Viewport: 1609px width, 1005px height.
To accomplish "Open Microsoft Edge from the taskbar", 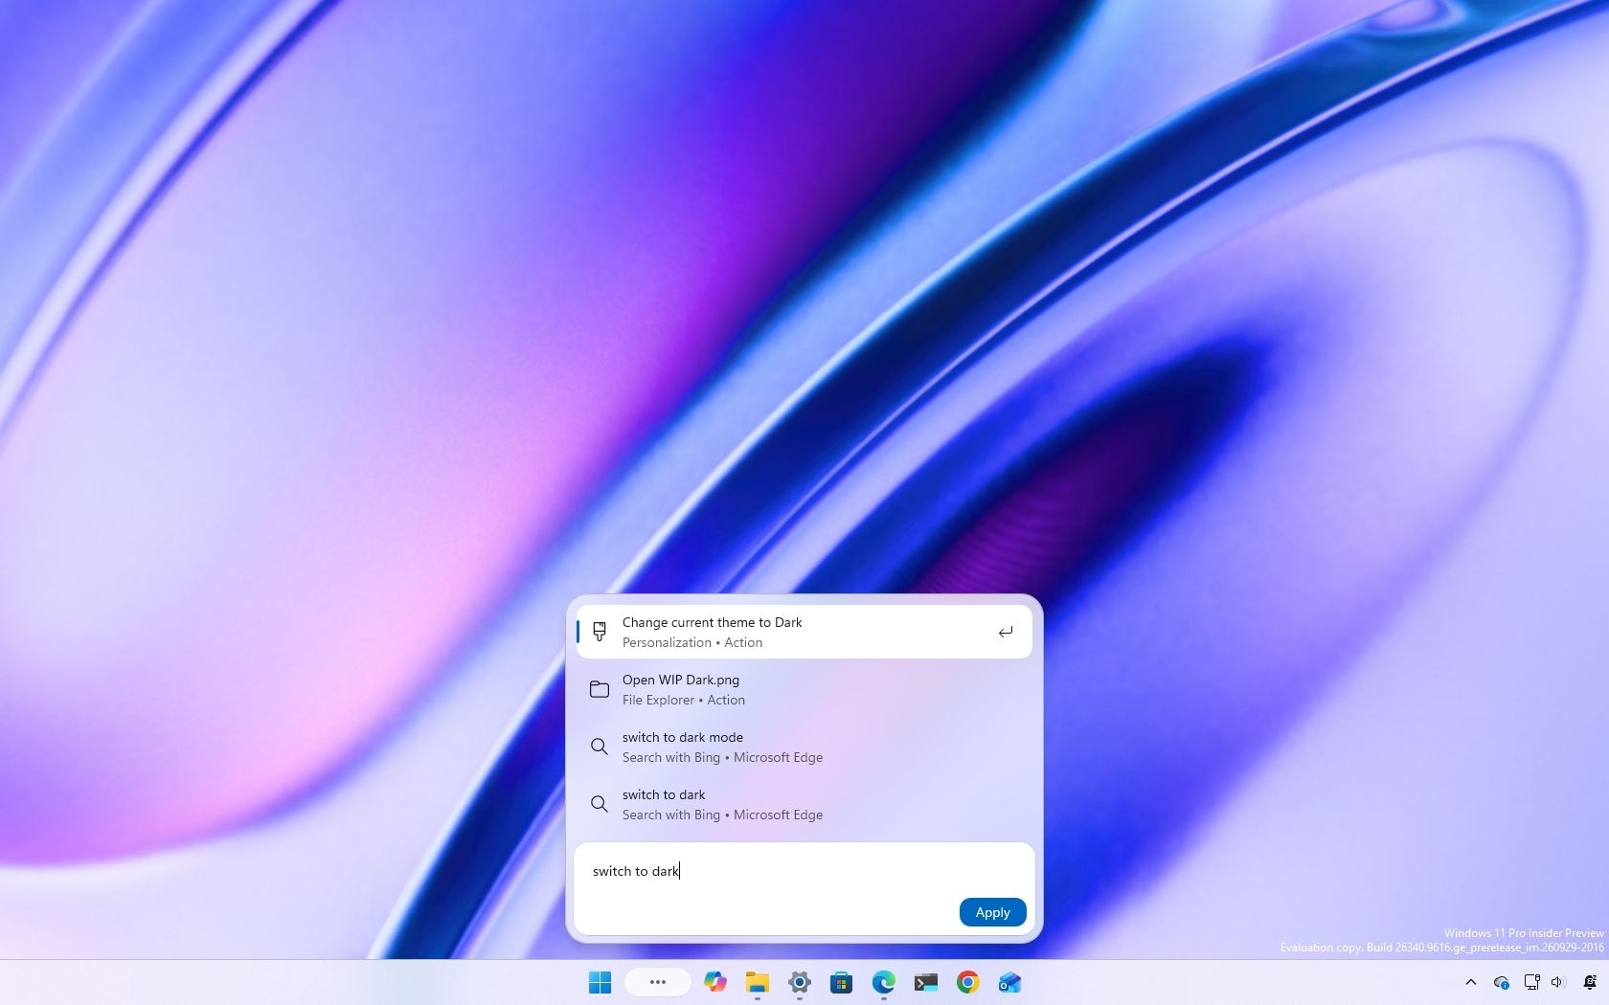I will coord(884,982).
